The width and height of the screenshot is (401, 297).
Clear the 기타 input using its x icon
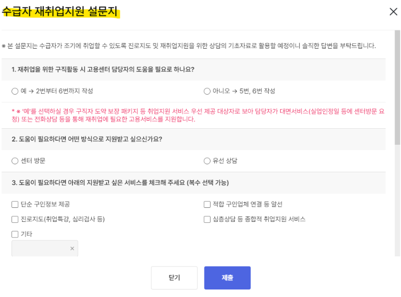click(x=72, y=248)
